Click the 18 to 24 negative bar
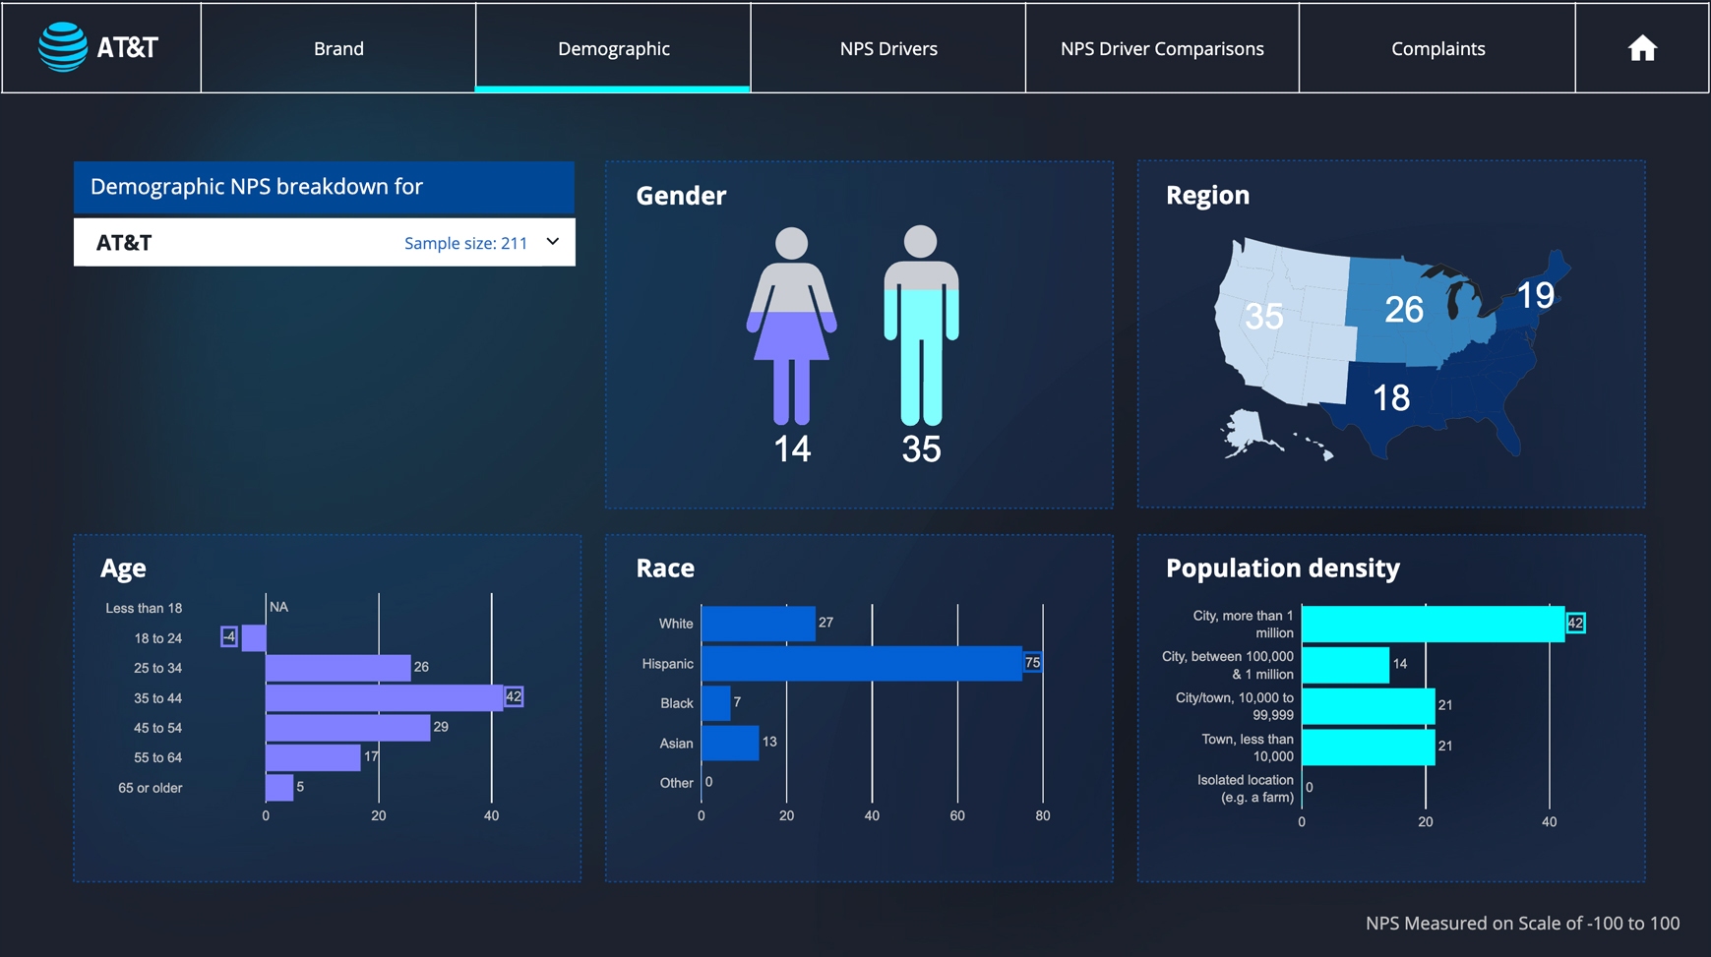Screen dimensions: 1711x957 pyautogui.click(x=254, y=637)
